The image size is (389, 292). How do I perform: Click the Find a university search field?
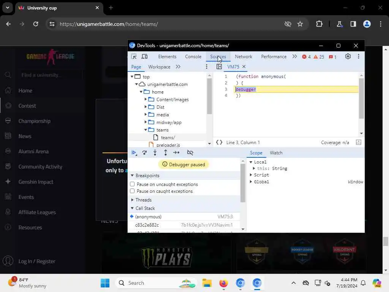50,75
